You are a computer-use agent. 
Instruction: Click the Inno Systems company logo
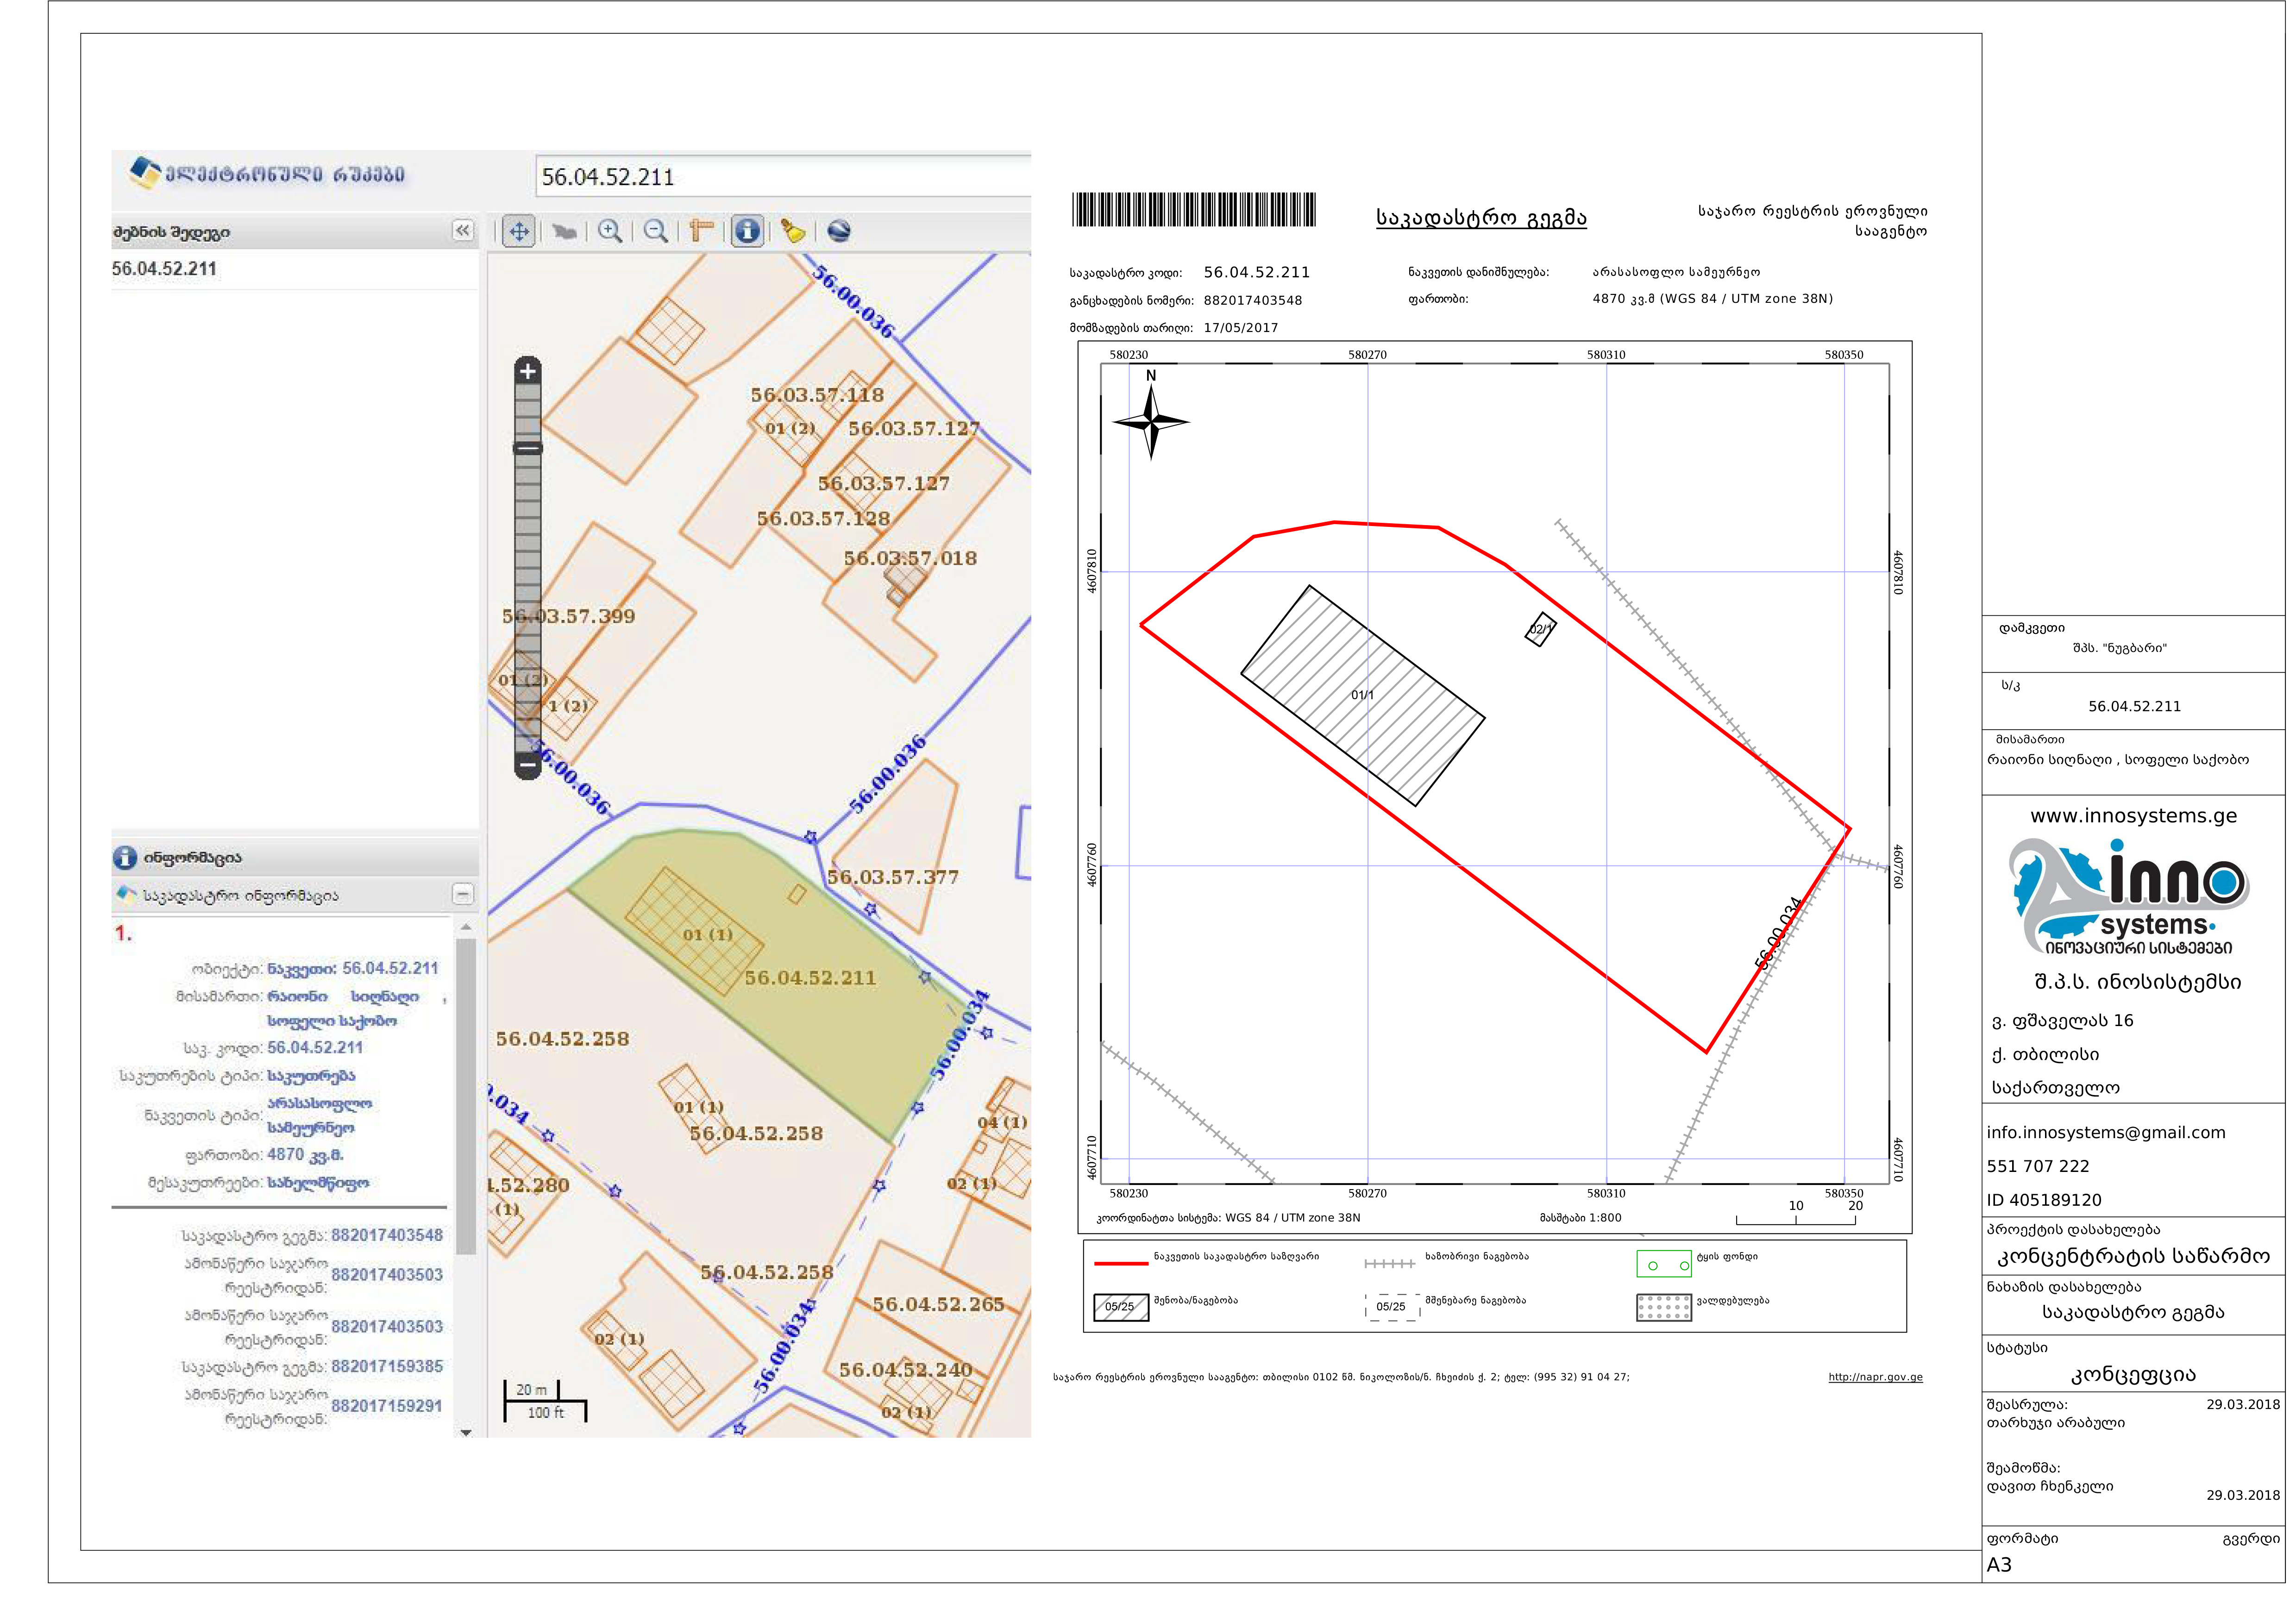(x=2129, y=898)
